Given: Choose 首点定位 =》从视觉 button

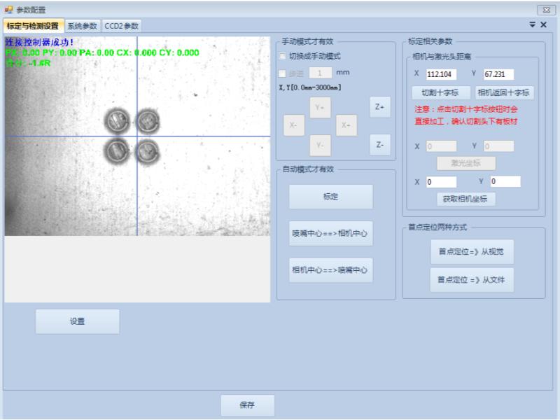Looking at the screenshot, I should click(x=471, y=252).
